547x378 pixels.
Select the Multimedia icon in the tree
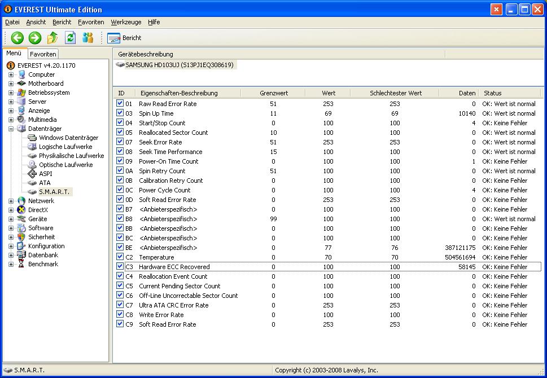coord(21,120)
